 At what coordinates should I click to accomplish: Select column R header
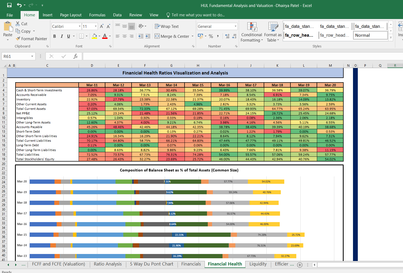[x=395, y=65]
